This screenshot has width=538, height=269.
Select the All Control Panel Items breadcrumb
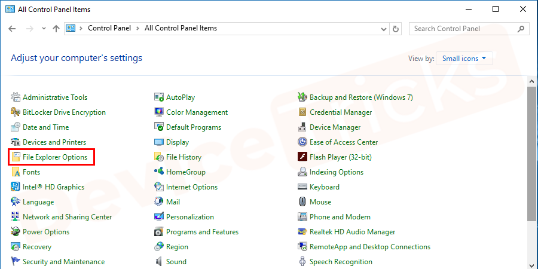click(x=181, y=29)
